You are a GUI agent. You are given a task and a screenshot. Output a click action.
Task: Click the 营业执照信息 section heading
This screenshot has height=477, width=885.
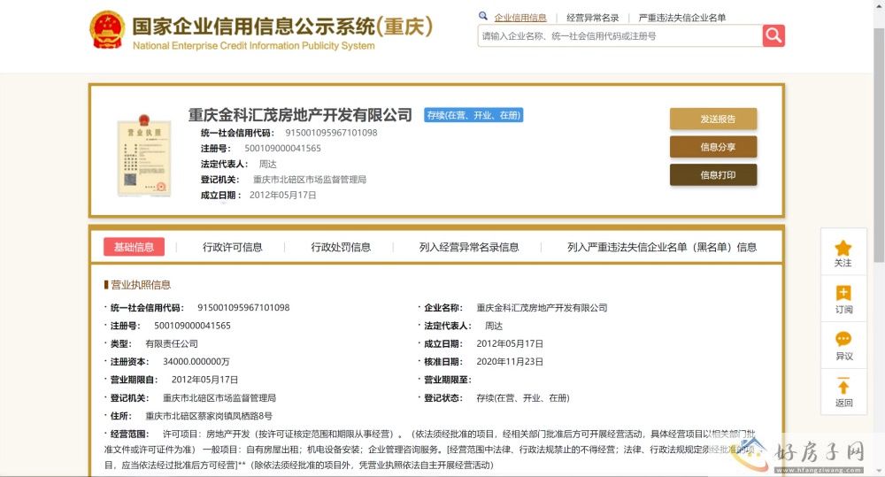[141, 285]
